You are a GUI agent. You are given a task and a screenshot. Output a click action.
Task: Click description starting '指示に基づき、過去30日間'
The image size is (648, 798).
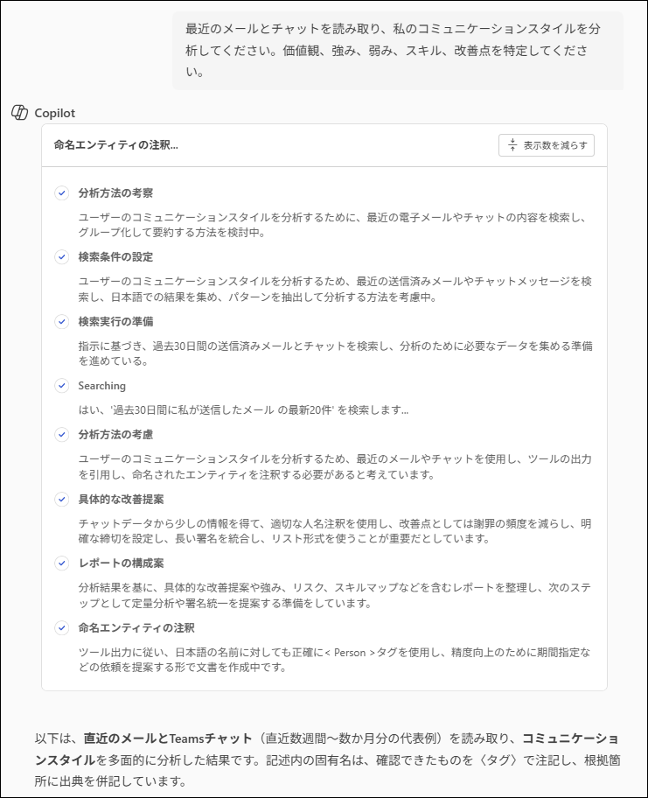[335, 353]
